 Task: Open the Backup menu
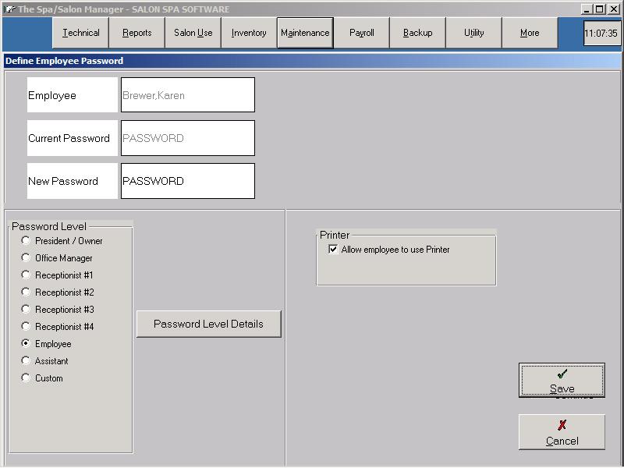pyautogui.click(x=417, y=33)
